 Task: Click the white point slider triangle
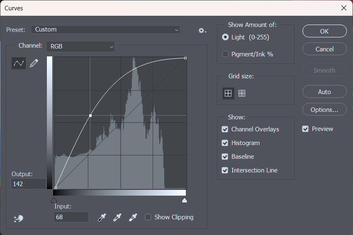[x=185, y=200]
